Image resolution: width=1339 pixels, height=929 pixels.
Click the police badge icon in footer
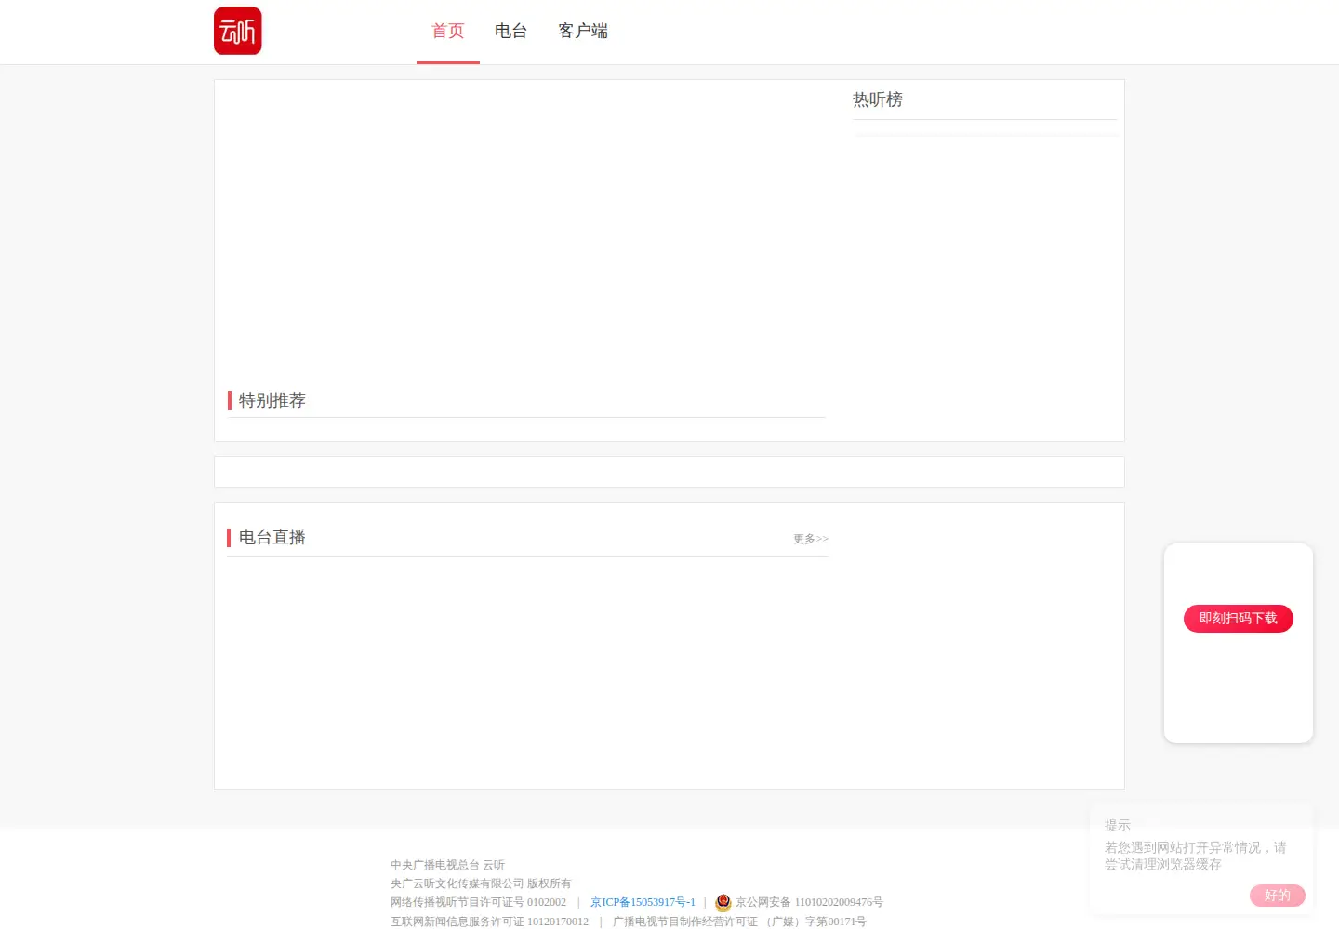(x=723, y=902)
